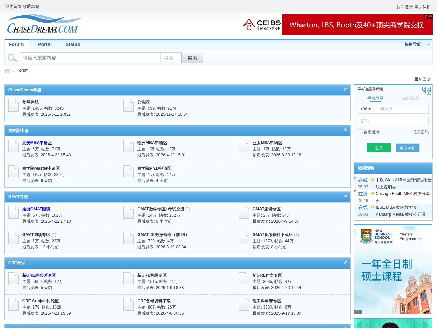Collapse the 商学院申请 section

click(x=346, y=130)
